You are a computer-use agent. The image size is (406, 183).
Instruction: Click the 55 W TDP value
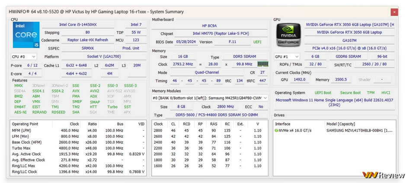pyautogui.click(x=136, y=32)
